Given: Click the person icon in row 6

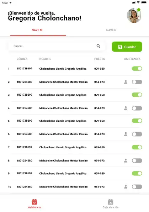Looking at the screenshot, I should coord(126,134).
